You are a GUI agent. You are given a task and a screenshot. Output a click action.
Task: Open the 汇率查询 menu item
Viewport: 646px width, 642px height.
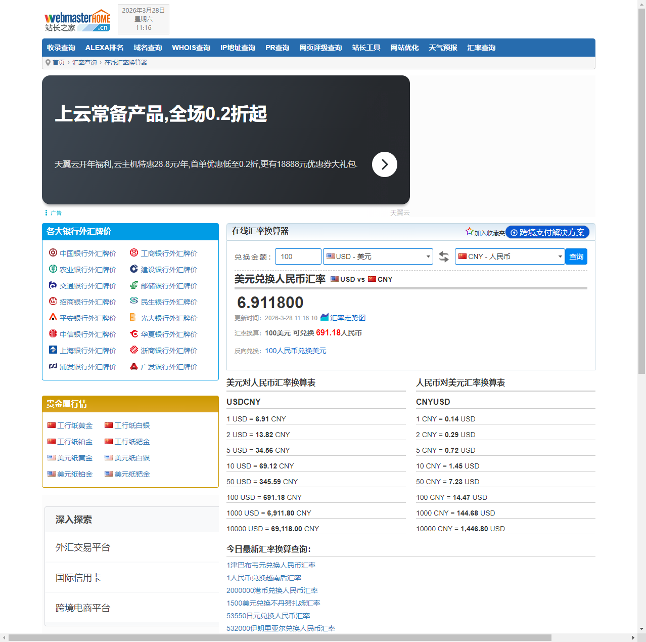coord(481,47)
